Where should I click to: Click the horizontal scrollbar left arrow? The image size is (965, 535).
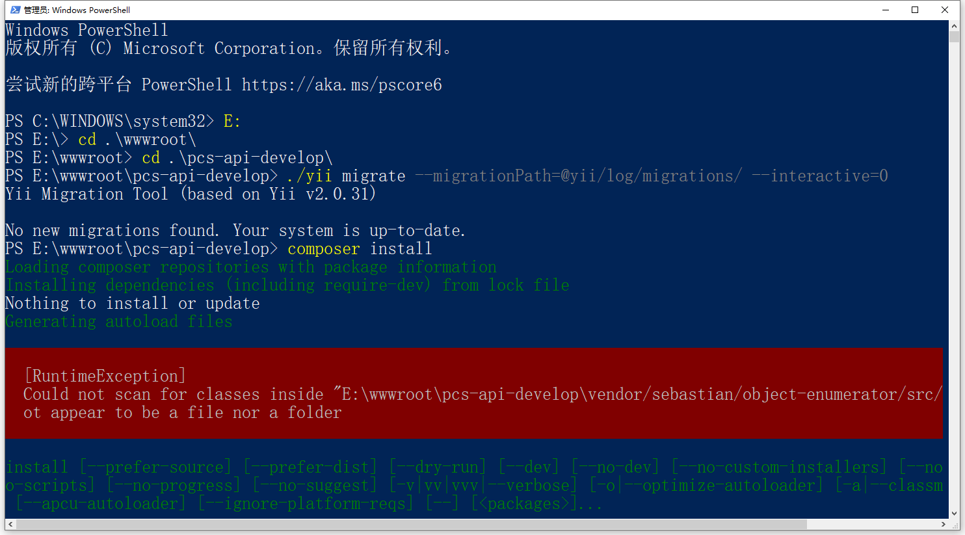coord(10,524)
